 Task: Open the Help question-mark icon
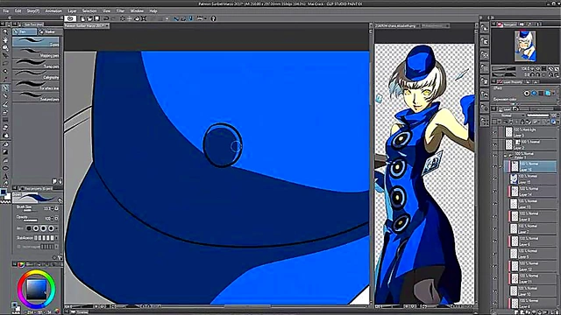coord(213,18)
